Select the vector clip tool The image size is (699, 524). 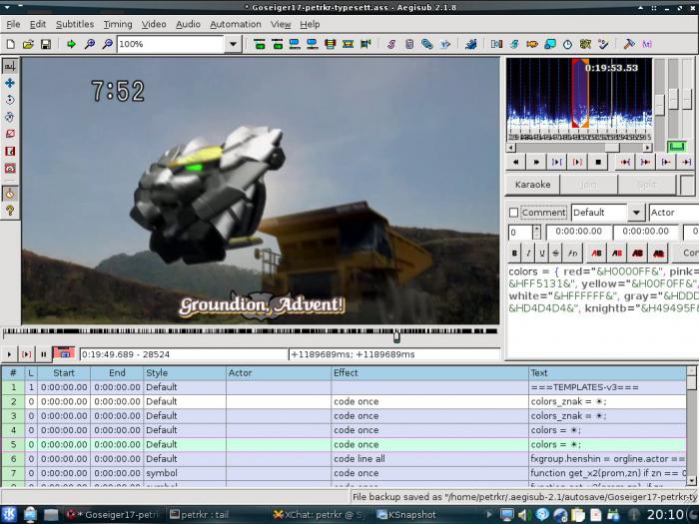coord(10,168)
